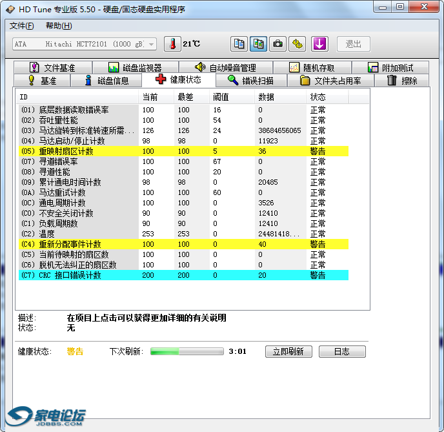Viewport: 444px width, 432px height.
Task: Select warning row (05) 重映射扇区计数
Action: [x=183, y=151]
